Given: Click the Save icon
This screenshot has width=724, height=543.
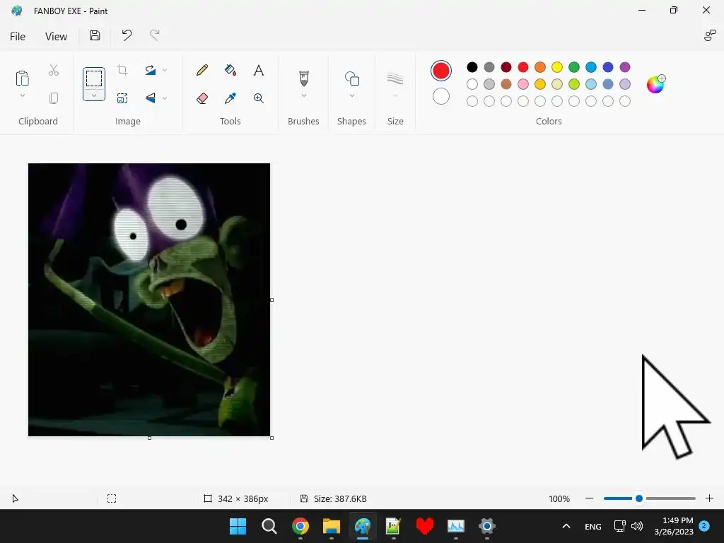Looking at the screenshot, I should coord(95,35).
